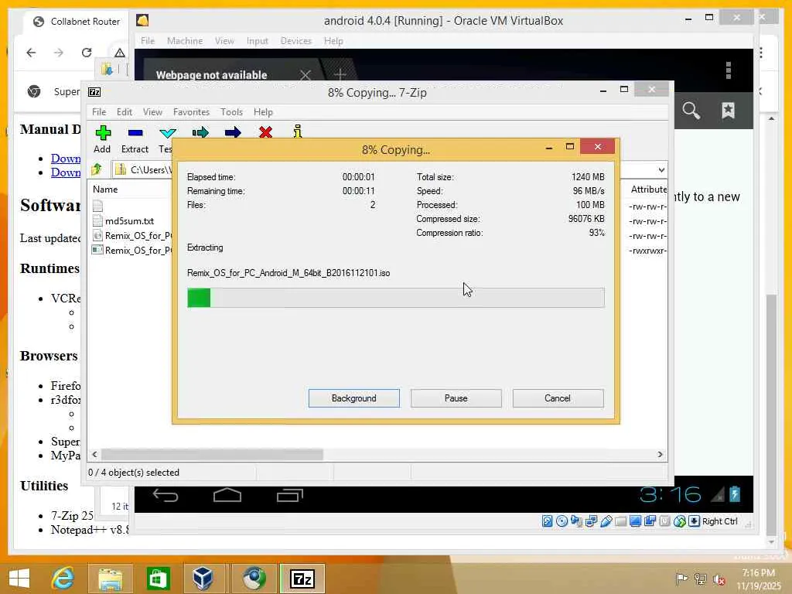Click the right arrow of 7-Zip horizontal scrollbar
Image resolution: width=792 pixels, height=594 pixels.
661,455
